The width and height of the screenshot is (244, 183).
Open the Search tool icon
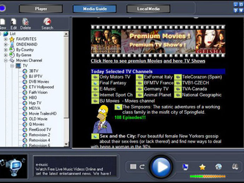[x=47, y=24]
